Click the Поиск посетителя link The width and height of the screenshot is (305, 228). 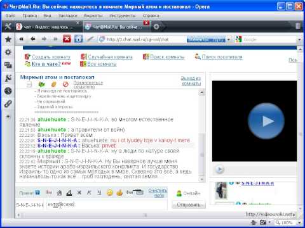click(x=222, y=57)
